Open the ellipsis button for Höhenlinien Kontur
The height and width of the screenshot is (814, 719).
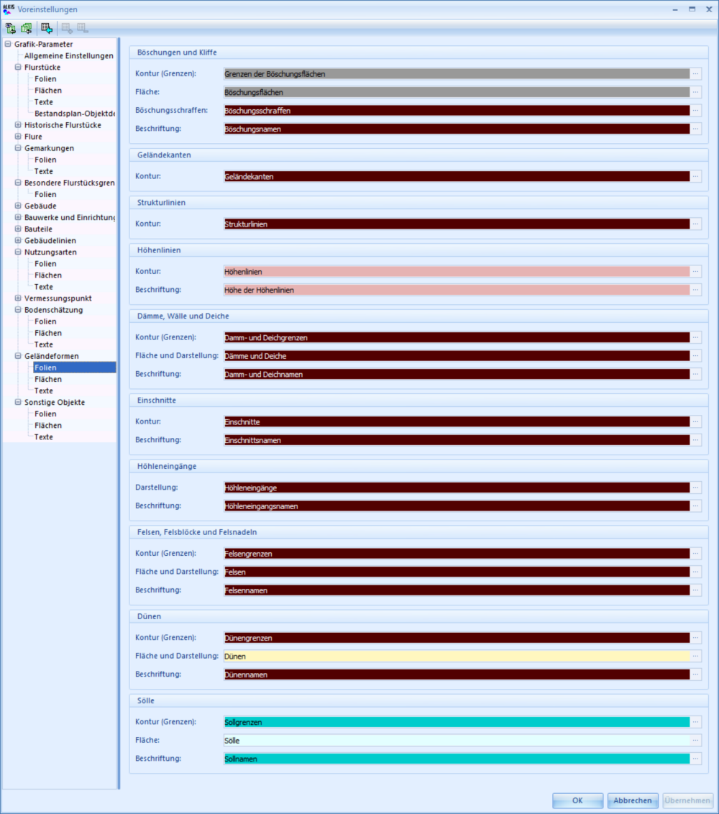tap(696, 272)
